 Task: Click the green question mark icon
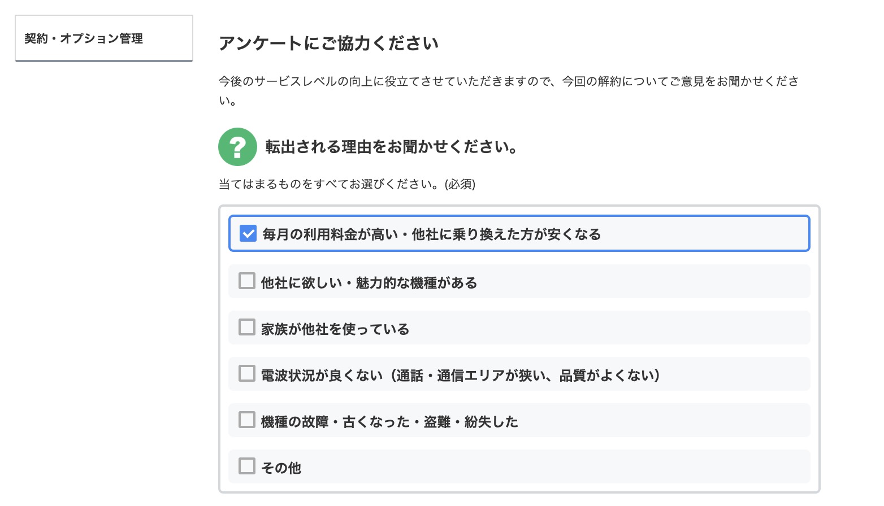coord(237,147)
